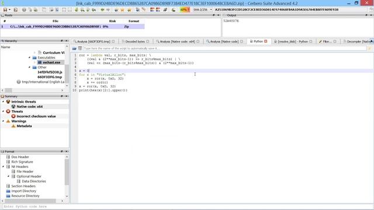Image resolution: width=374 pixels, height=210 pixels.
Task: Collapse the Nt Headers node
Action: pyautogui.click(x=4, y=166)
